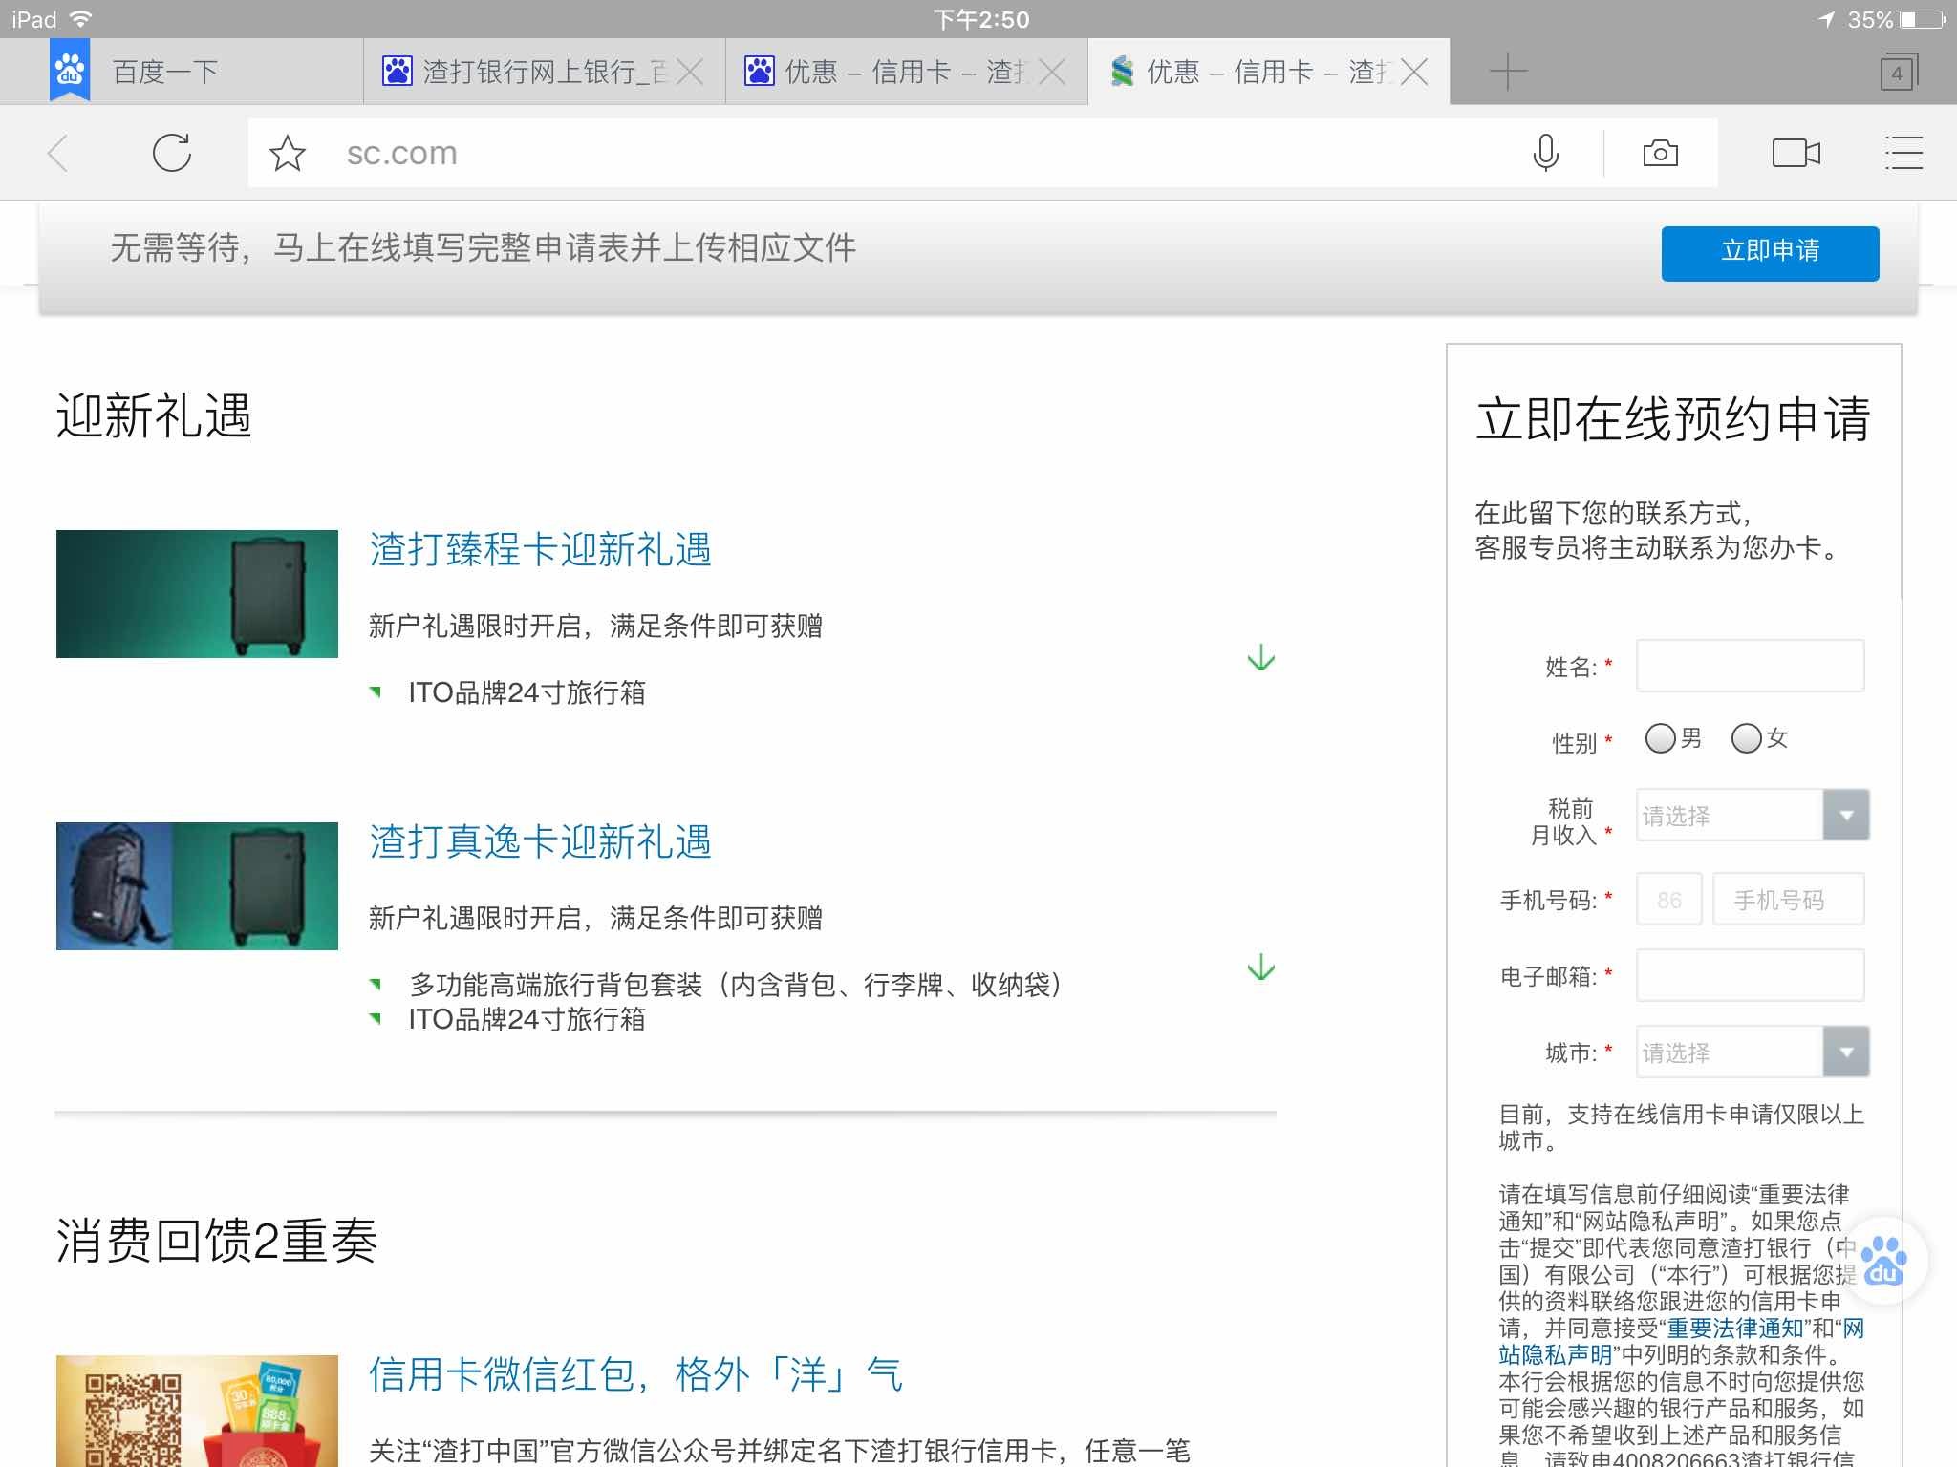Tap the battery indicator in status bar
Viewport: 1957px width, 1467px height.
(1924, 19)
